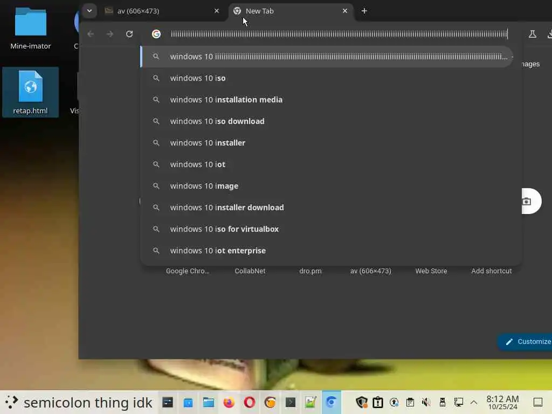
Task: Open the CollabNet shortcut
Action: click(x=250, y=271)
